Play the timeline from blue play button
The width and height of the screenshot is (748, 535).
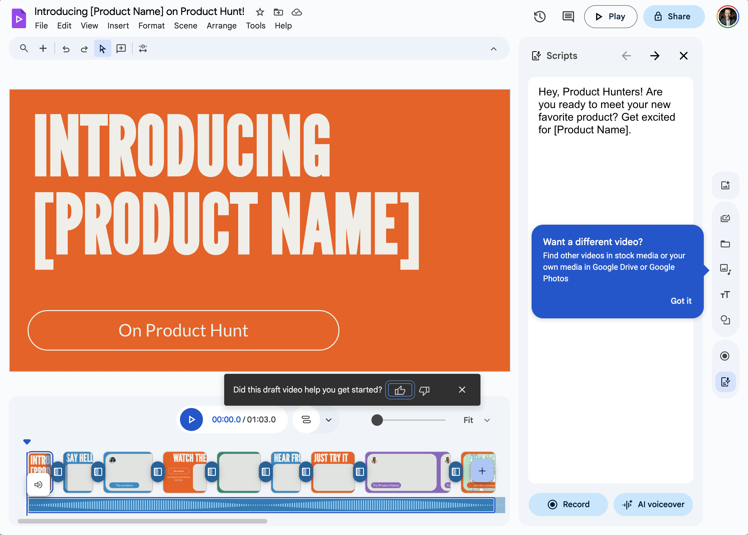click(191, 420)
